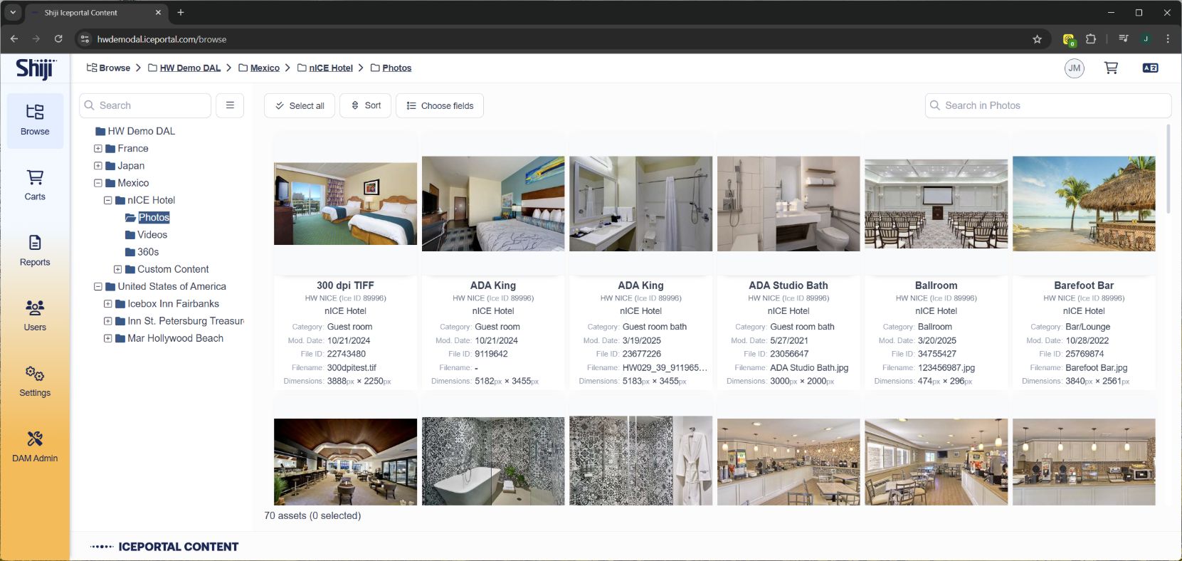View site information icon in address bar
The image size is (1182, 561).
pyautogui.click(x=85, y=39)
